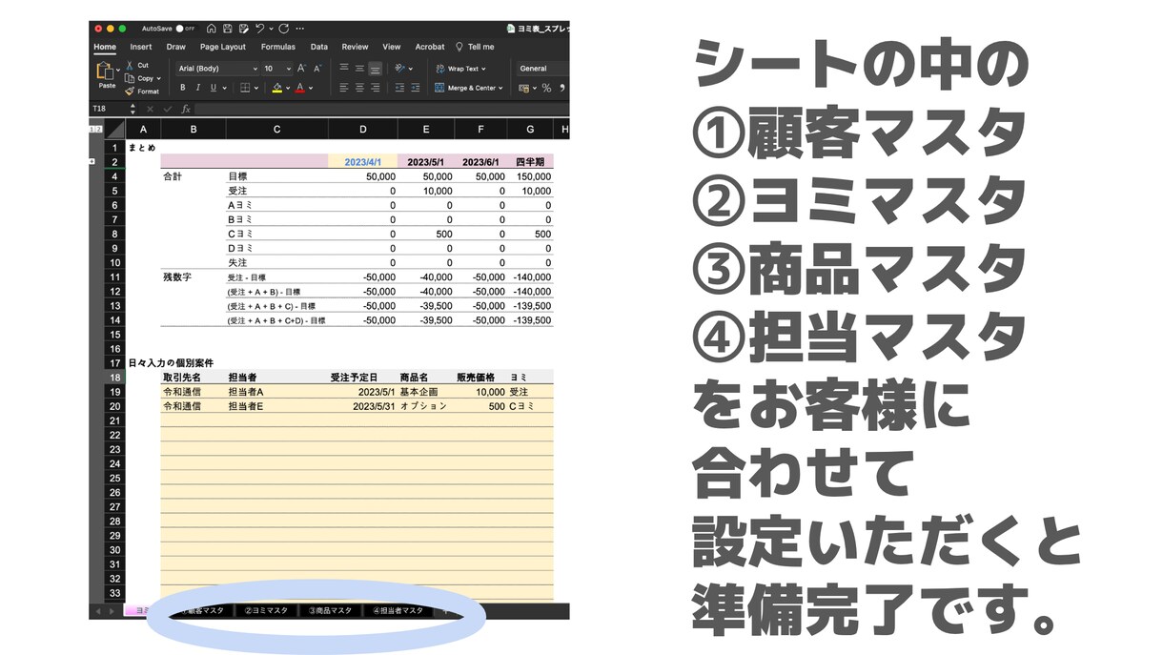Switch to the View ribbon tab
The image size is (1163, 655).
(392, 47)
